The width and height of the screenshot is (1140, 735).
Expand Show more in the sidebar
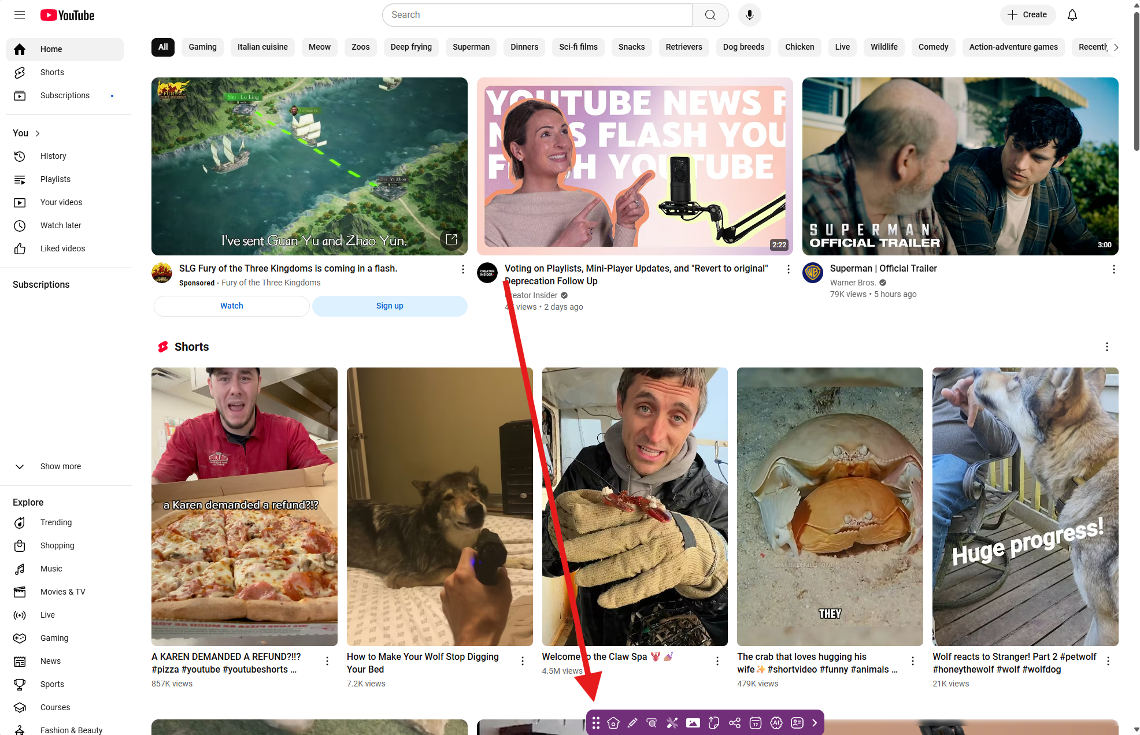[x=60, y=466]
